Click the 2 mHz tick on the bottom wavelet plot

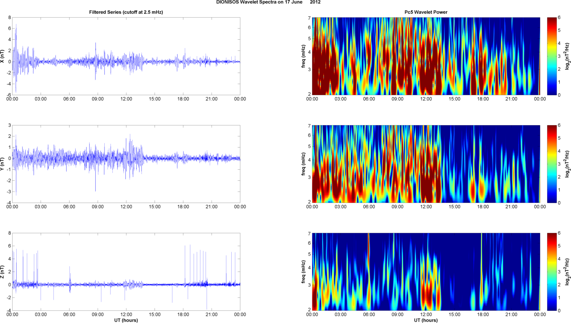309,310
